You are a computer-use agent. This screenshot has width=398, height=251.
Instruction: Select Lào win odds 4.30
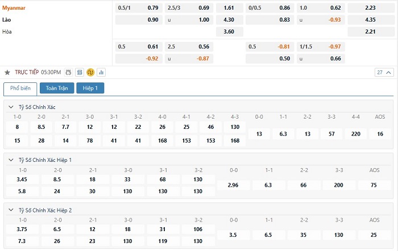[229, 20]
